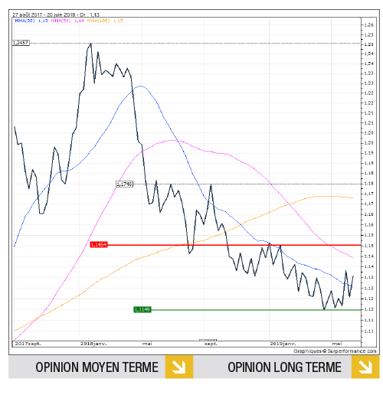
Task: Select the OPINION MOYEN TERME label
Action: click(x=97, y=367)
